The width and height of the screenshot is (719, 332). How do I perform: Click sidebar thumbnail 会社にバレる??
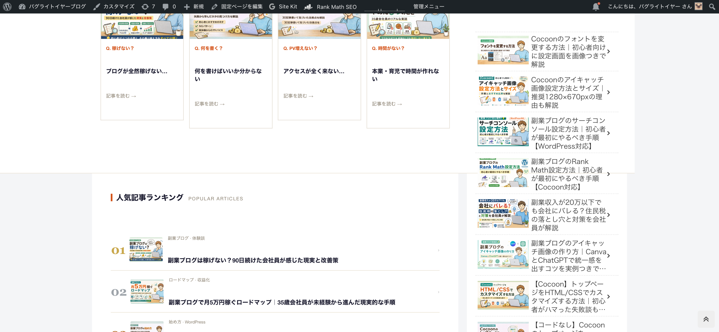tap(503, 213)
